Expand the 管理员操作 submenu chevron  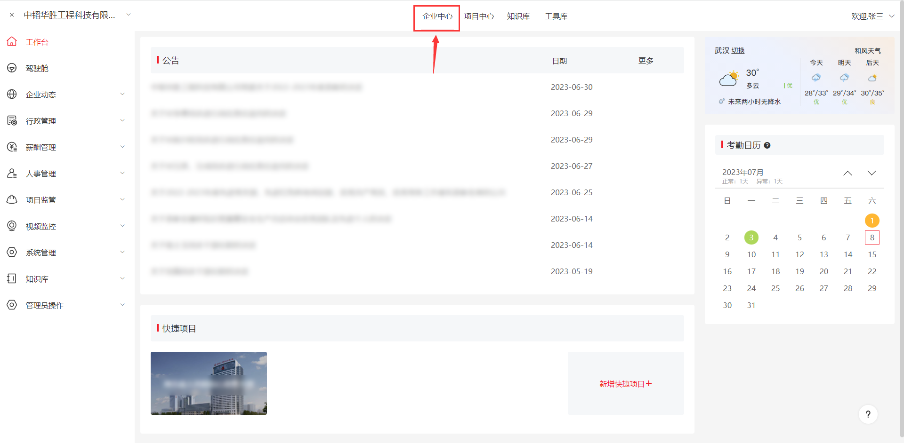point(122,305)
